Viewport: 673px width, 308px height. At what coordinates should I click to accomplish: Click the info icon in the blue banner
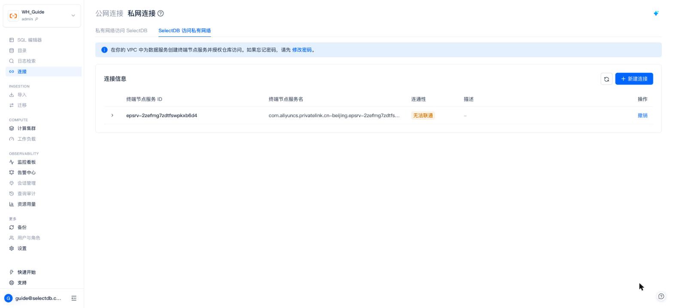104,50
